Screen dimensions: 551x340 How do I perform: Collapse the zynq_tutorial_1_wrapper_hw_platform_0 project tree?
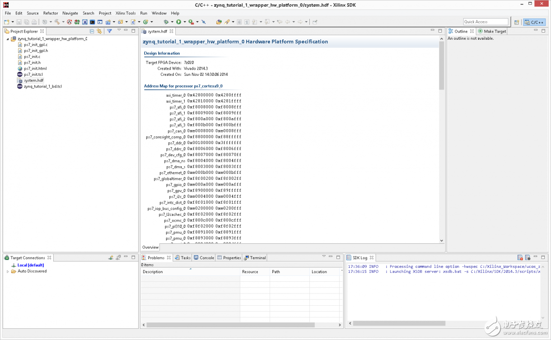(8, 39)
